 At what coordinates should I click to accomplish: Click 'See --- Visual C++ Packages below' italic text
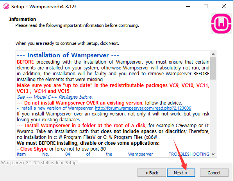(55, 97)
